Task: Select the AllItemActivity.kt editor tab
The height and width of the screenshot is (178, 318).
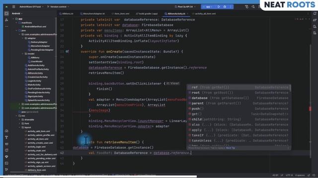Action: 176,14
